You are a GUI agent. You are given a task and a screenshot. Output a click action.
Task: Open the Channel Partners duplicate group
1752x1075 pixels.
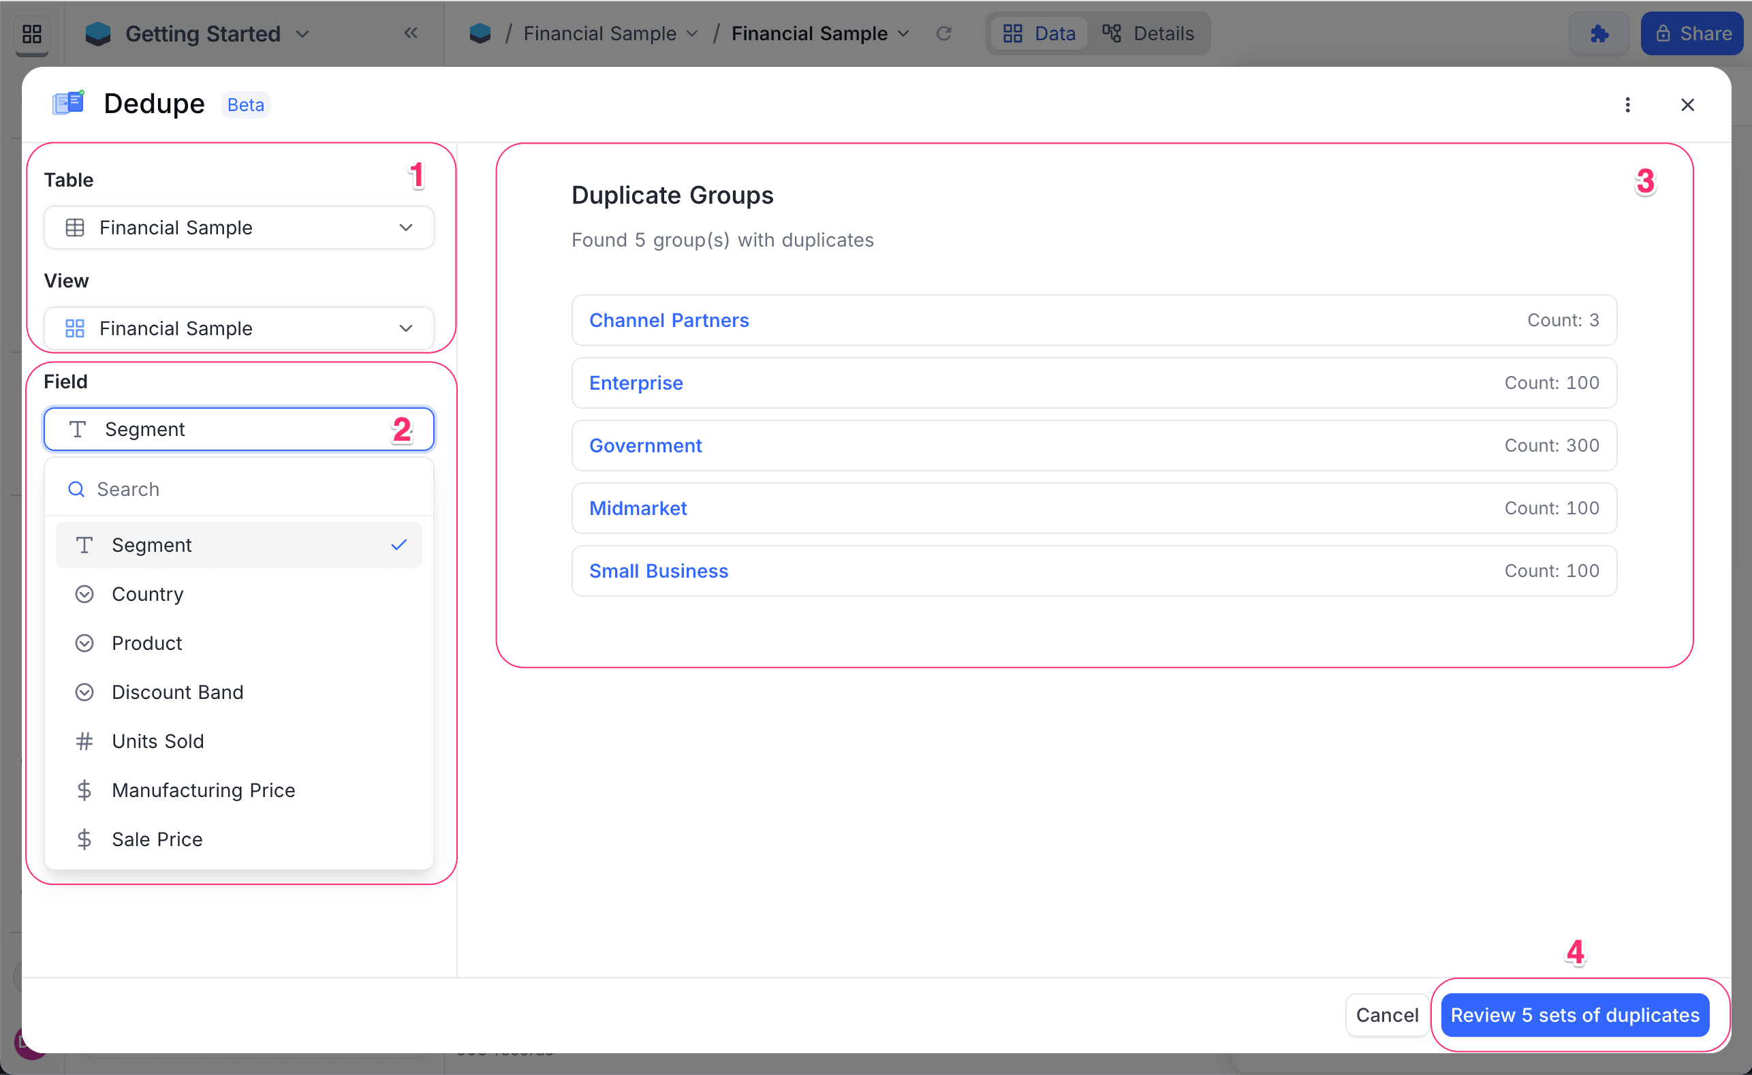[x=669, y=320]
